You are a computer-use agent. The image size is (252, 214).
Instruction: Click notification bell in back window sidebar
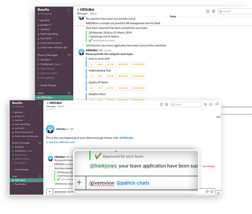tap(69, 10)
